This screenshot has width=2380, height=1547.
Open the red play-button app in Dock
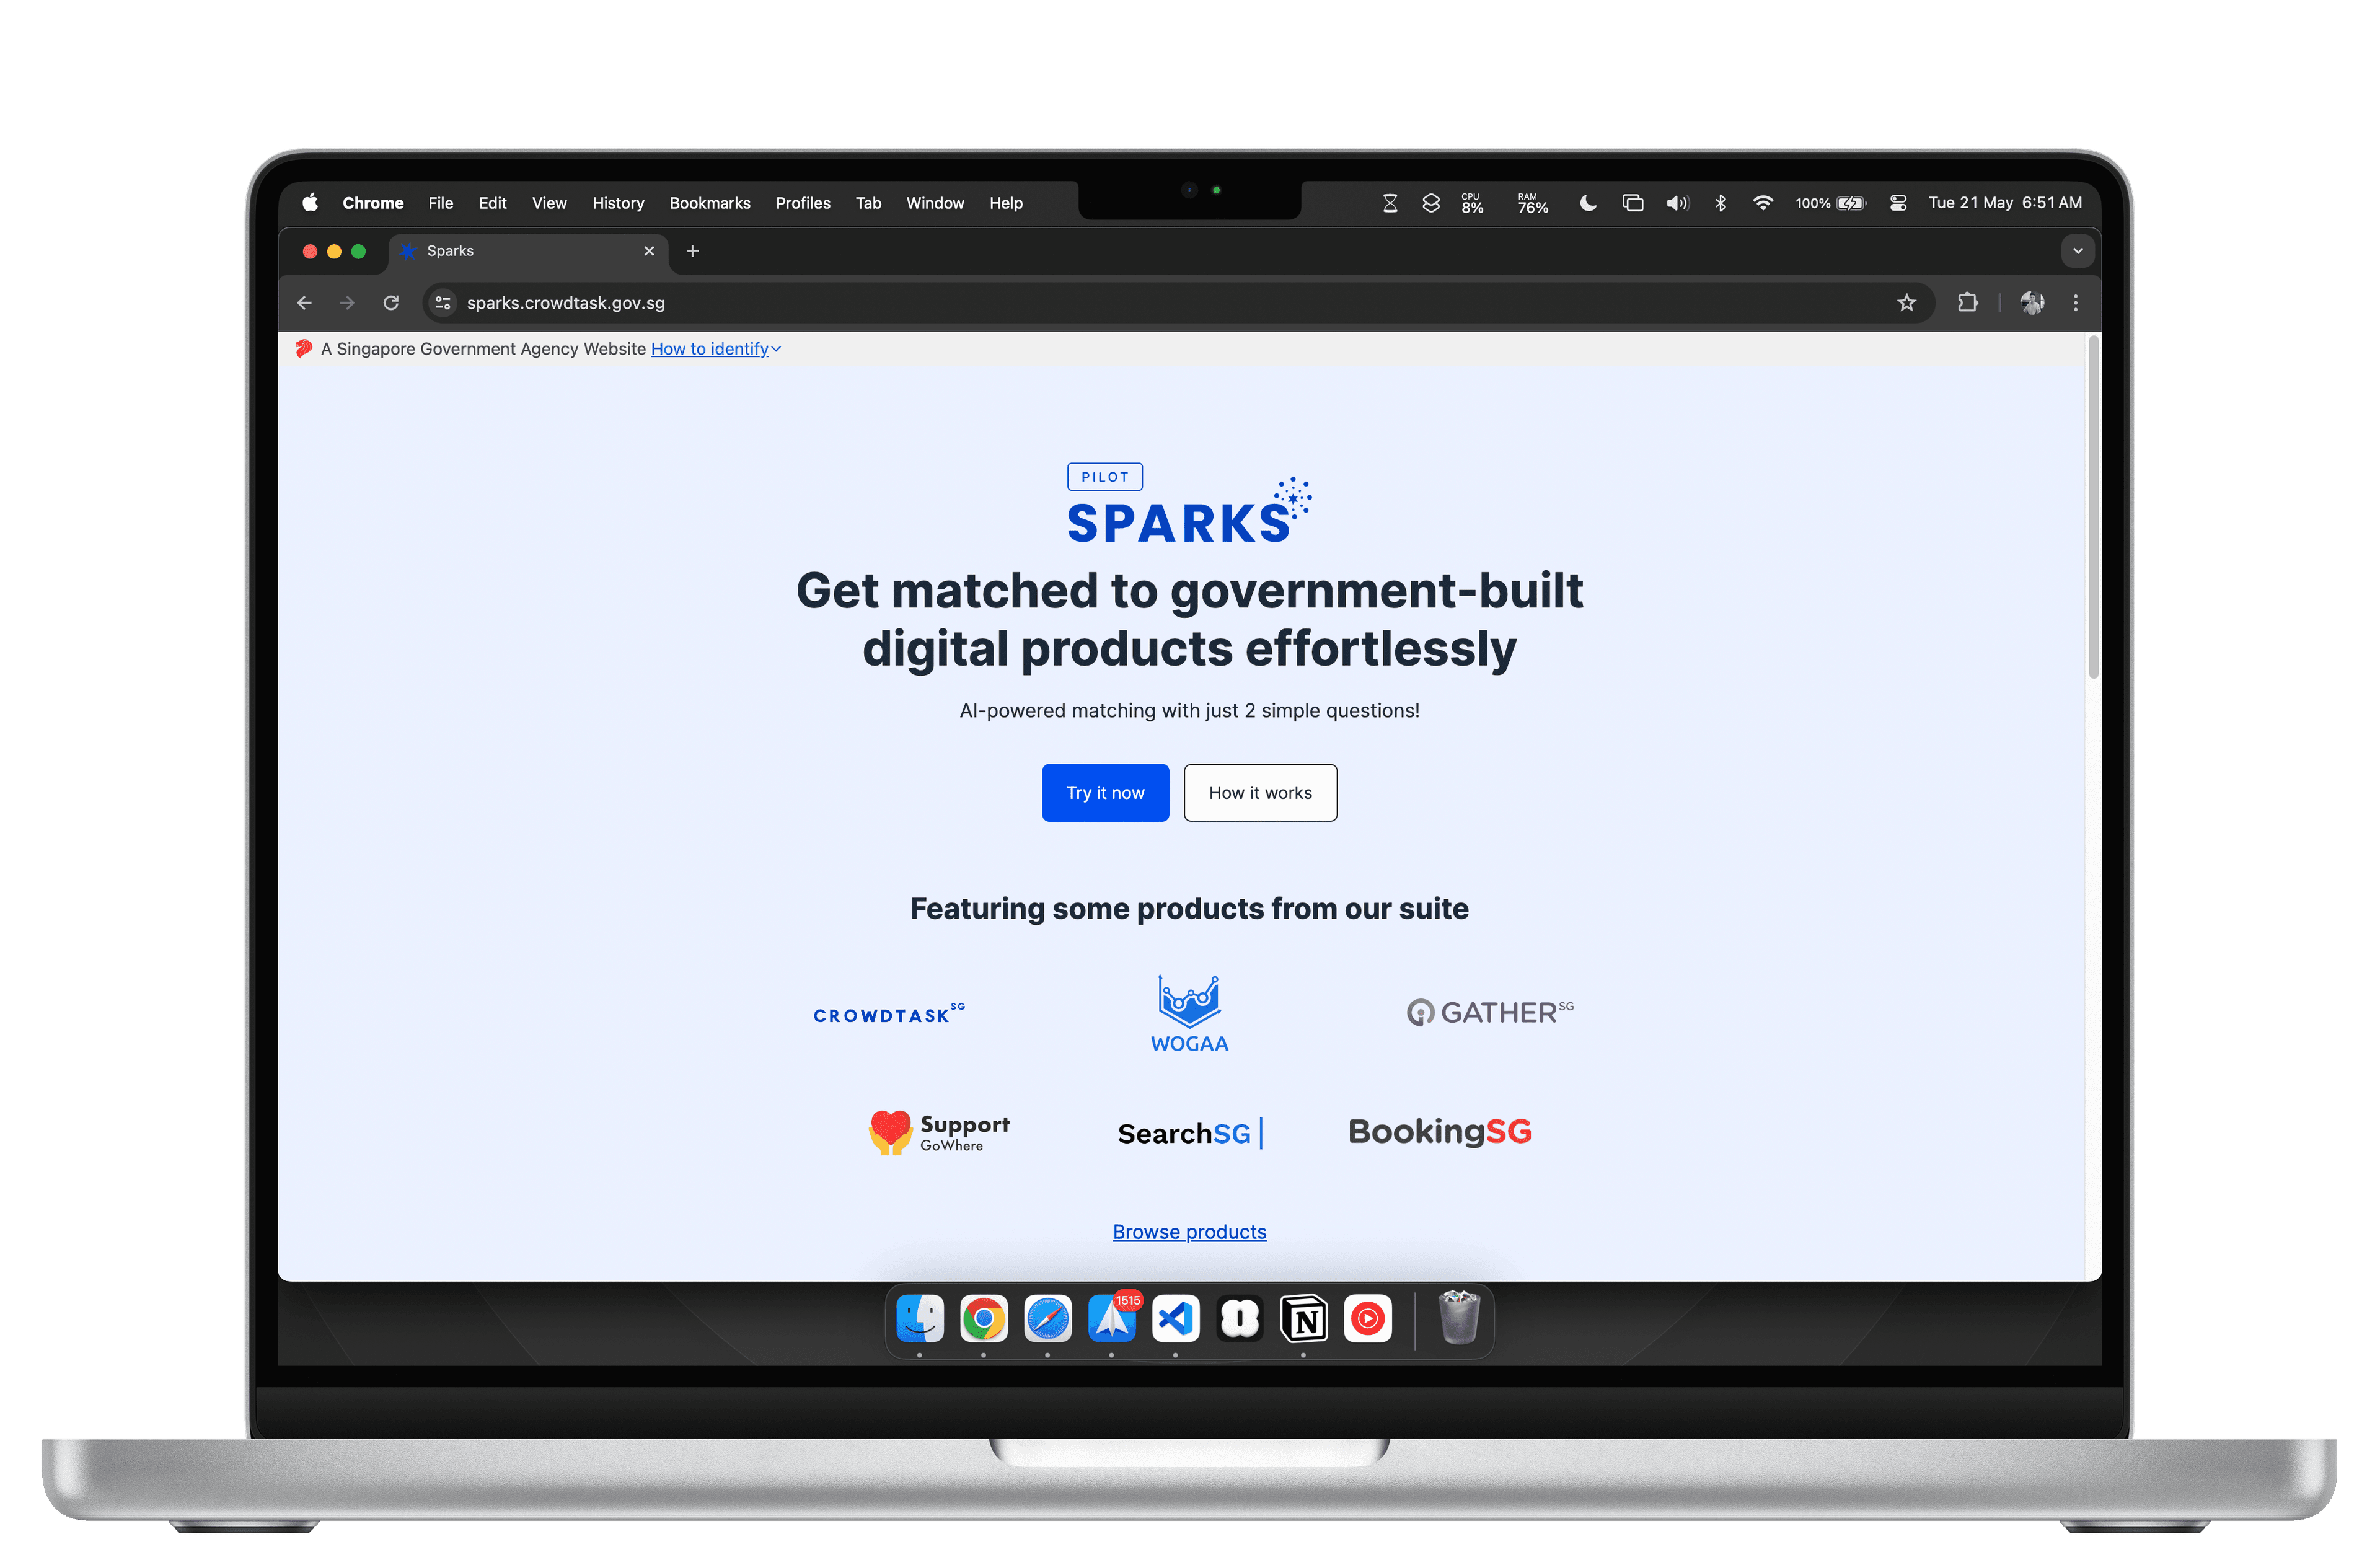click(x=1367, y=1319)
